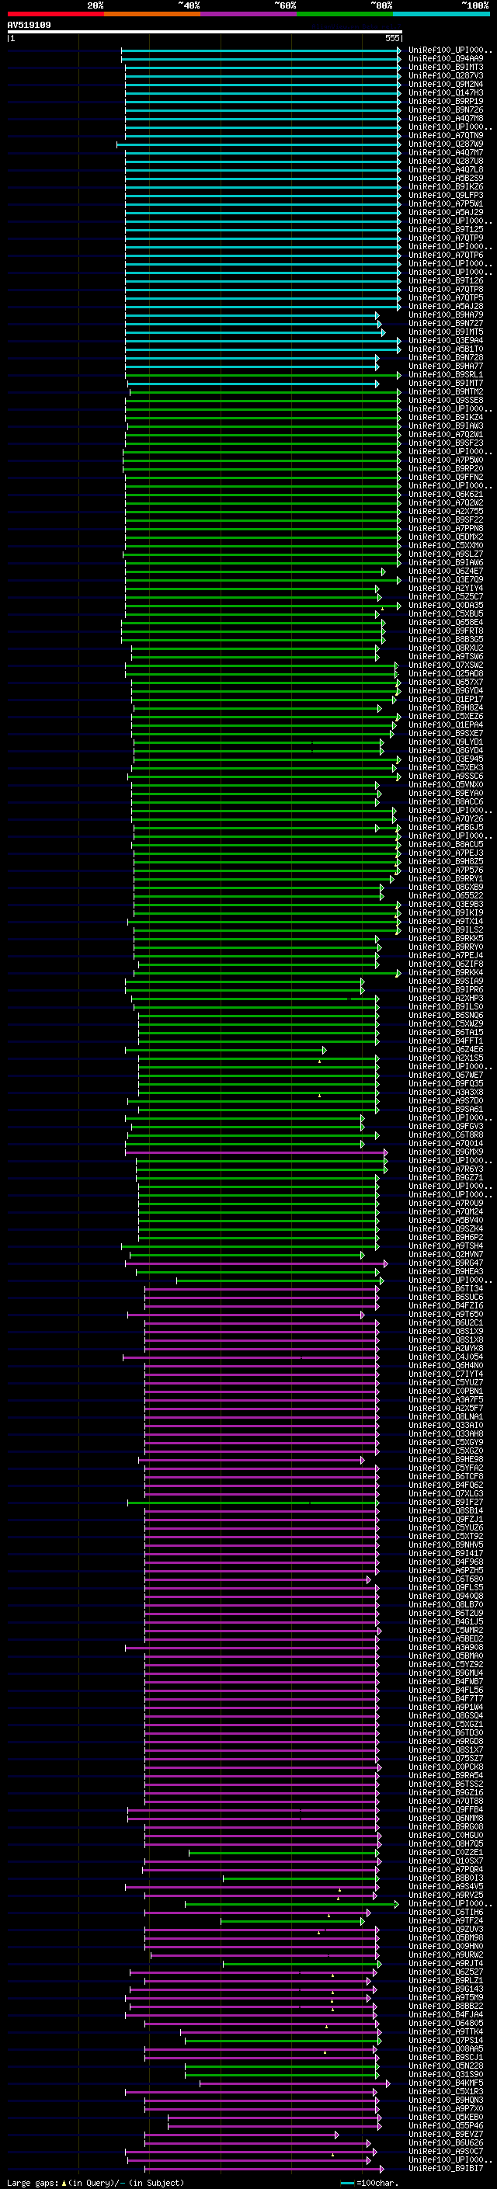Select label UniRef100_C4J054
497x2189 pixels.
coord(446,1357)
